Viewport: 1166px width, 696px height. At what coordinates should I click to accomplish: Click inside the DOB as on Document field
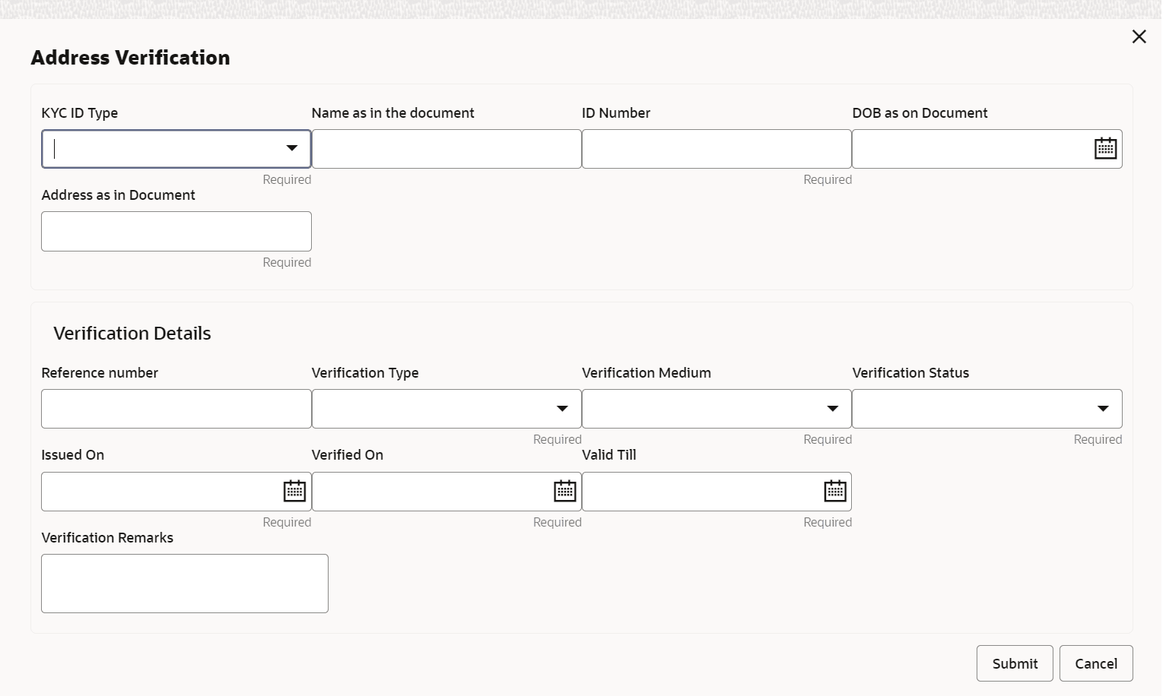pos(970,149)
